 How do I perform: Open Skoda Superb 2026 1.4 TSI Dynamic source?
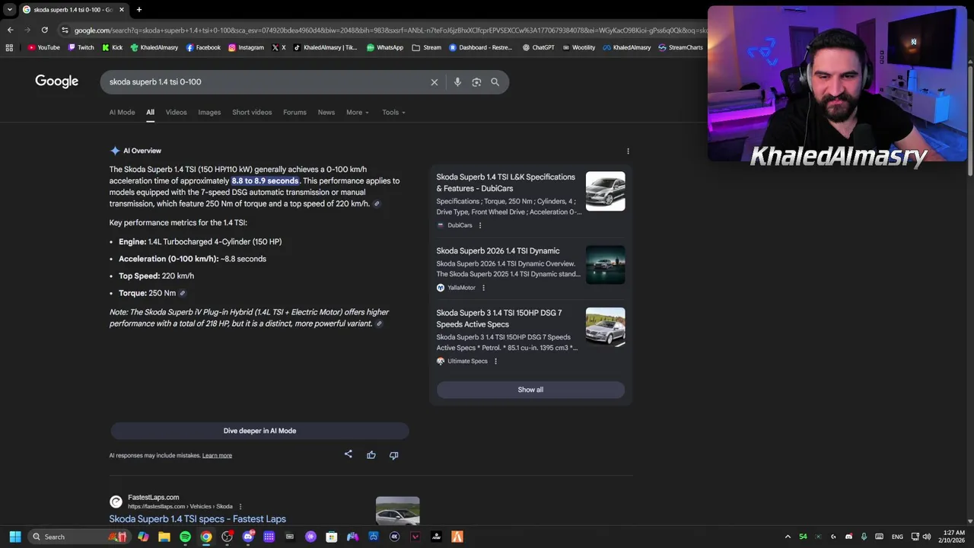(x=498, y=250)
